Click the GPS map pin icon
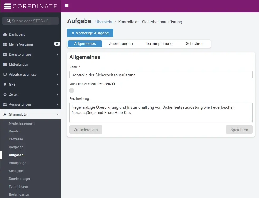The height and width of the screenshot is (198, 259). (5, 85)
